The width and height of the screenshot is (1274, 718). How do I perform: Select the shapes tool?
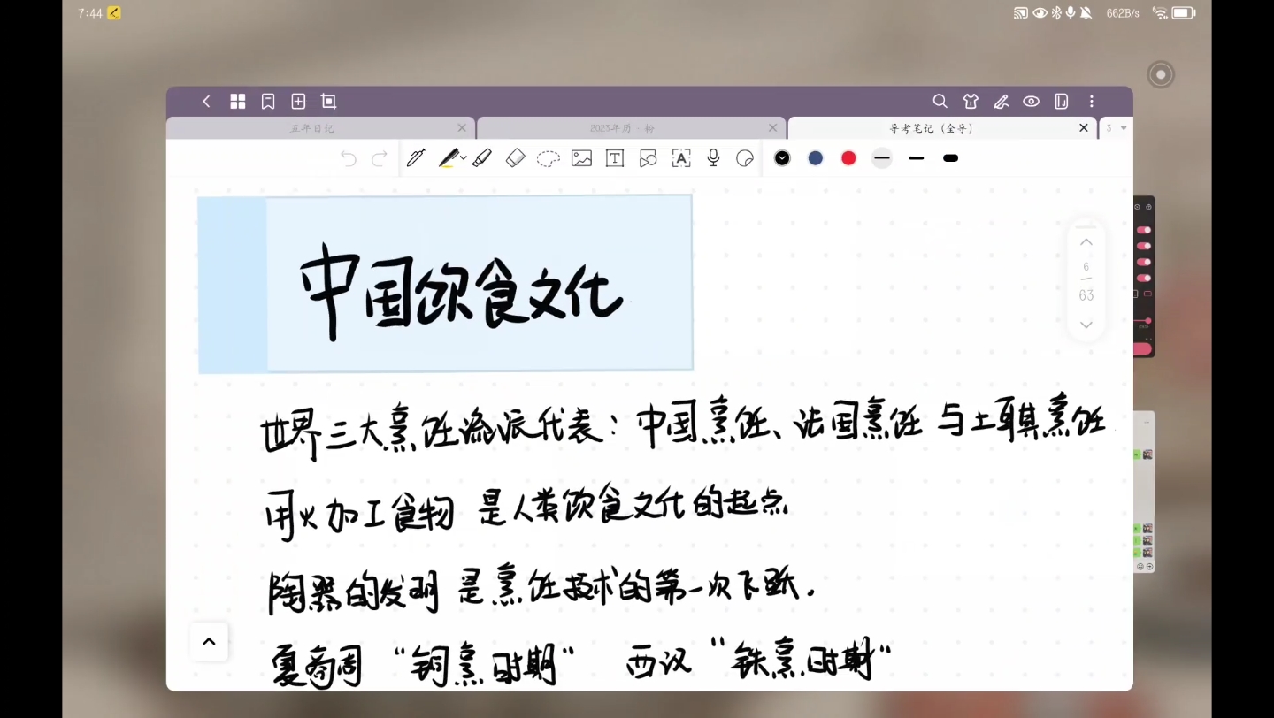point(648,158)
